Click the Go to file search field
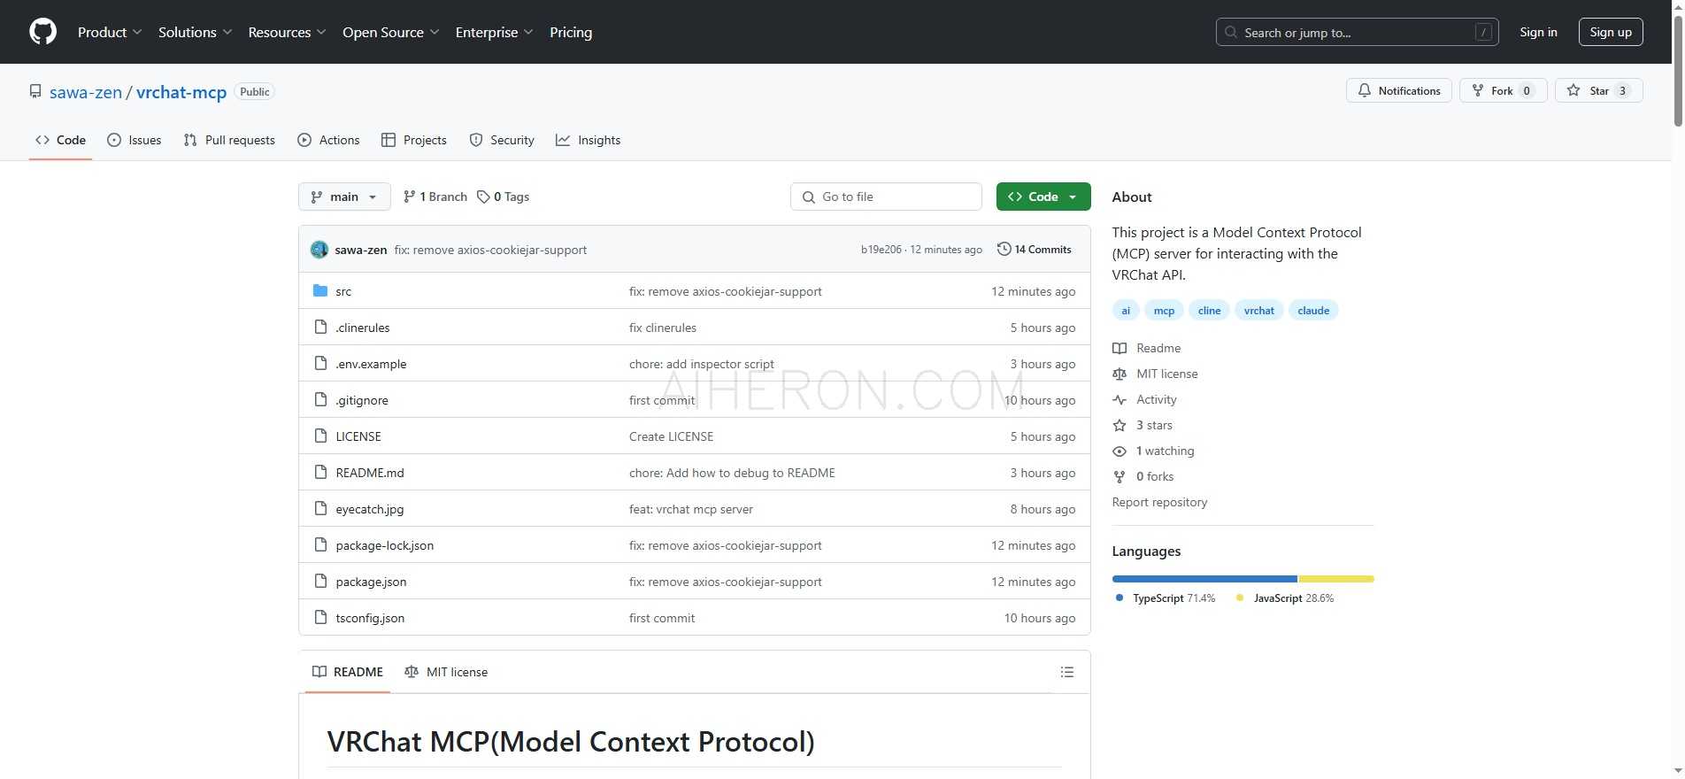The image size is (1685, 779). pyautogui.click(x=885, y=197)
